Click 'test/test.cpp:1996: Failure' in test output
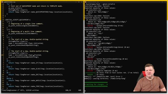The width and height of the screenshot is (168, 94). [97, 49]
